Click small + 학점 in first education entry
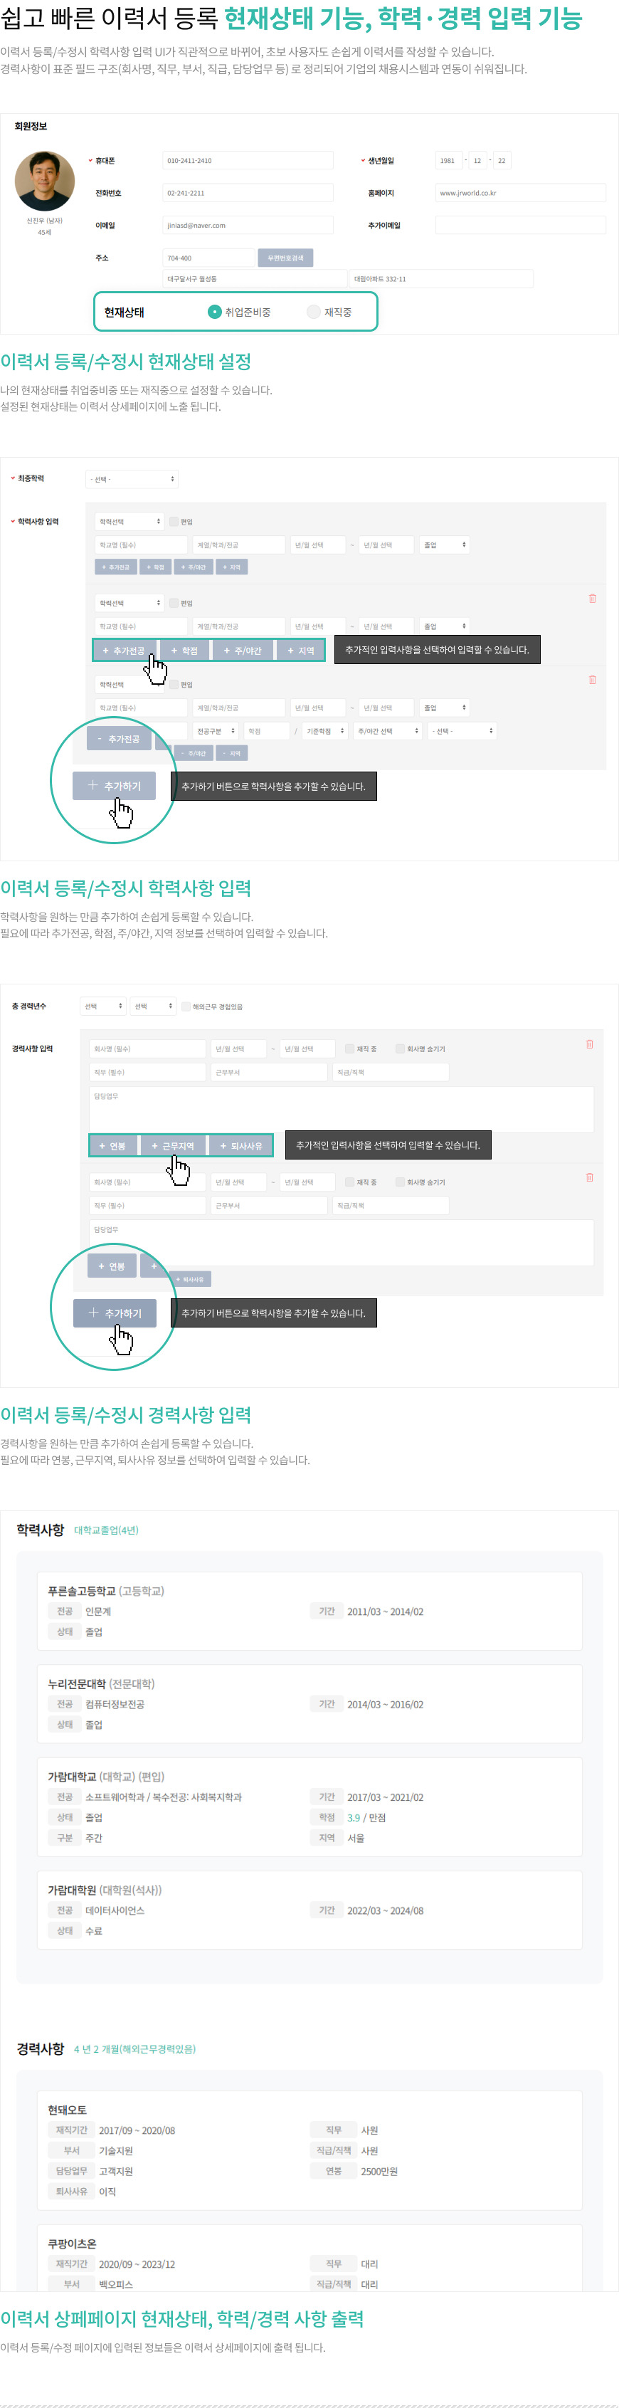 pyautogui.click(x=156, y=567)
